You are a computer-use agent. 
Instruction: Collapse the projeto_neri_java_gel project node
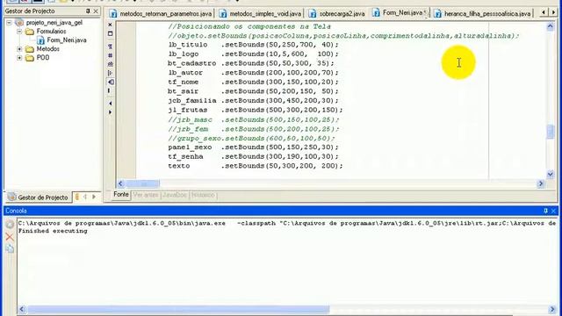(10, 23)
